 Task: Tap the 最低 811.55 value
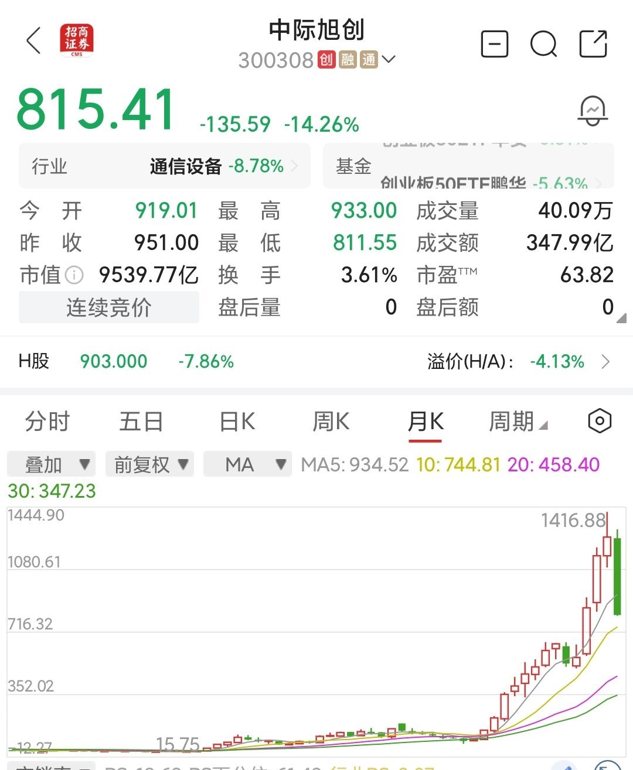pos(365,242)
